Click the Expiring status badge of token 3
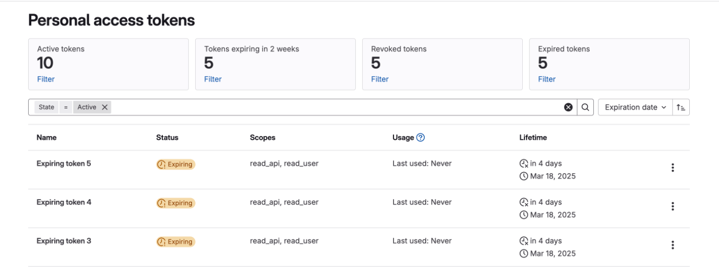719x267 pixels. (175, 241)
